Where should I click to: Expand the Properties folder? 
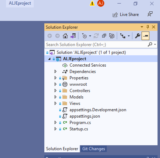click(x=55, y=78)
